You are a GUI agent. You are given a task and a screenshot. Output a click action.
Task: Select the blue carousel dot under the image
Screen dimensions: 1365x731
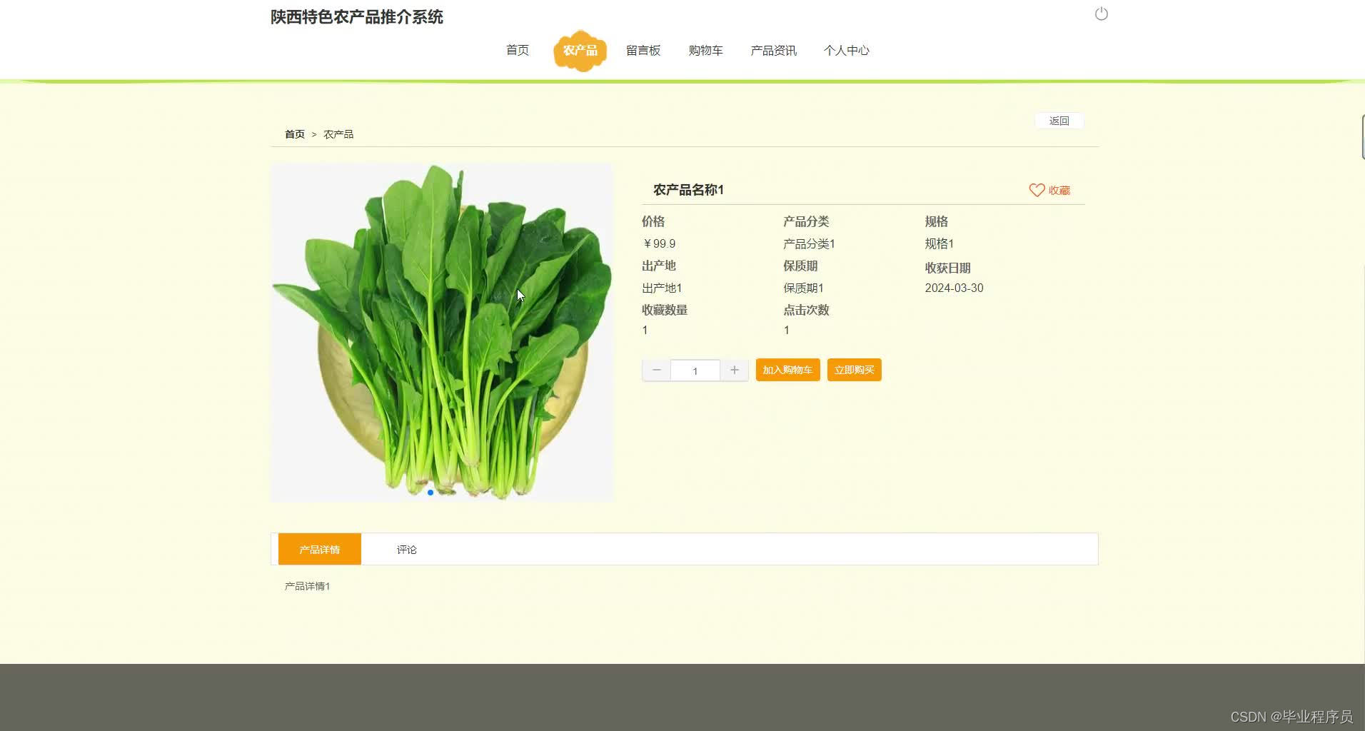(430, 492)
